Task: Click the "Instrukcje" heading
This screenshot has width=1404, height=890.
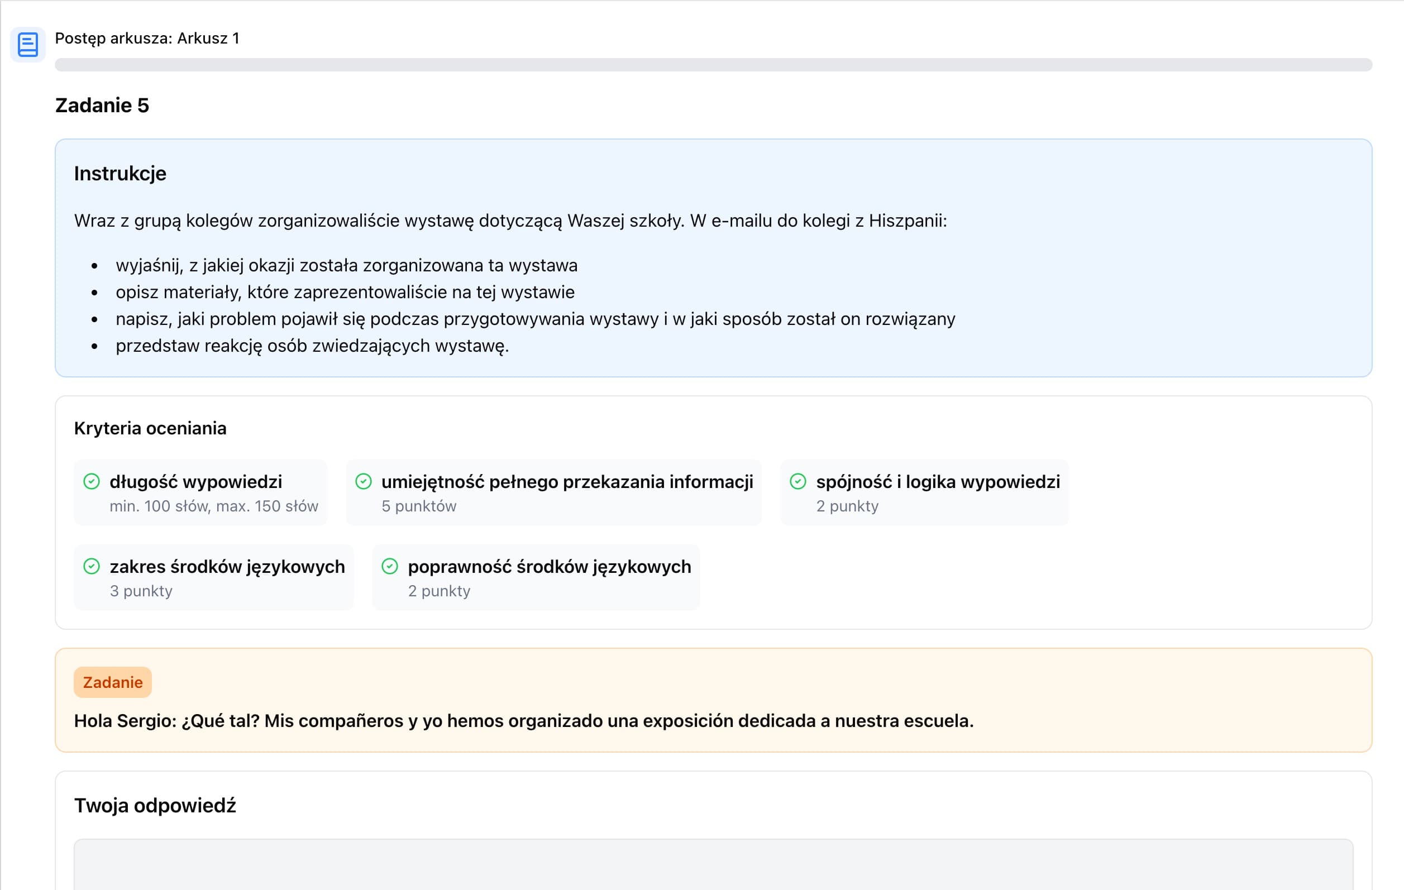Action: [120, 174]
